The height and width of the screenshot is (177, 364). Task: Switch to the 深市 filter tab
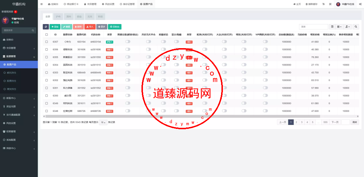[x=69, y=17]
